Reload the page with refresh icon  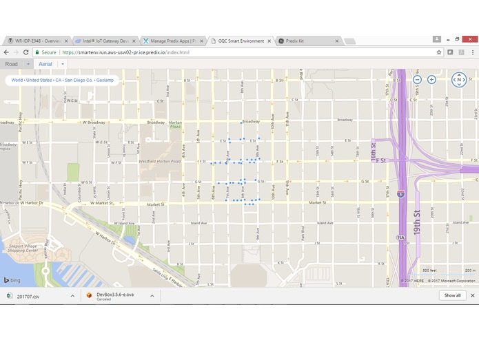(26, 52)
